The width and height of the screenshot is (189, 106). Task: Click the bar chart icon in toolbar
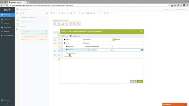click(x=91, y=13)
